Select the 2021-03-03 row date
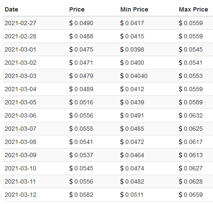Screen dimensions: 213x204 pyautogui.click(x=21, y=76)
